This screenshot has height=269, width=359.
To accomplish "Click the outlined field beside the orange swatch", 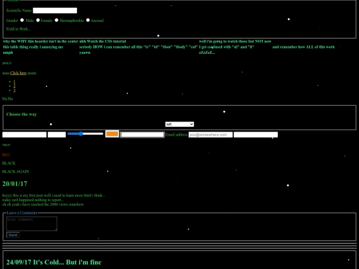I will point(142,135).
